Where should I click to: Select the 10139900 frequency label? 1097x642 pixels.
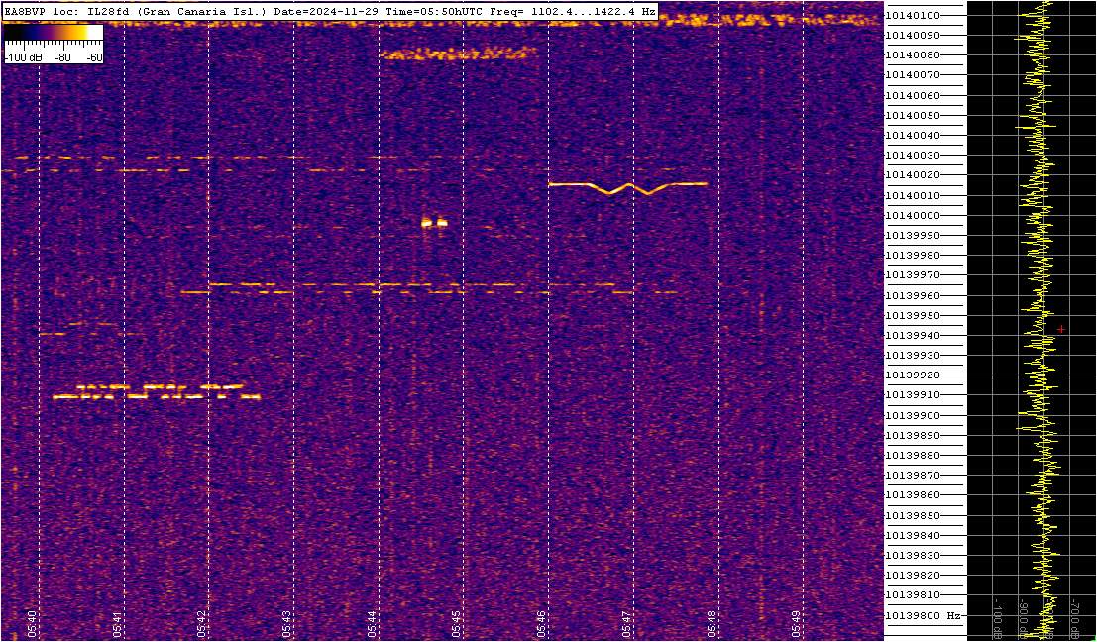pos(912,415)
